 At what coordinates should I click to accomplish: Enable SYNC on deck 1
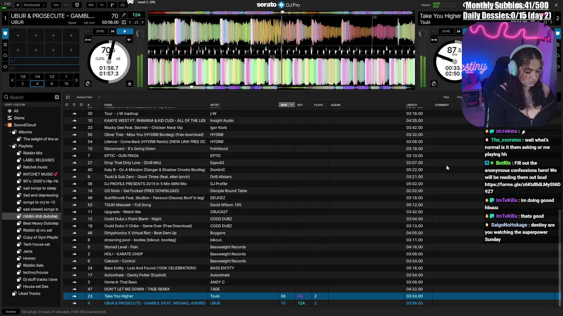pos(100,31)
